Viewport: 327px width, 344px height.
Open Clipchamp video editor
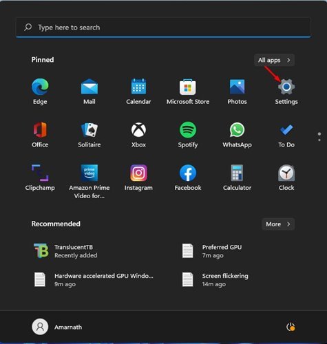point(40,178)
